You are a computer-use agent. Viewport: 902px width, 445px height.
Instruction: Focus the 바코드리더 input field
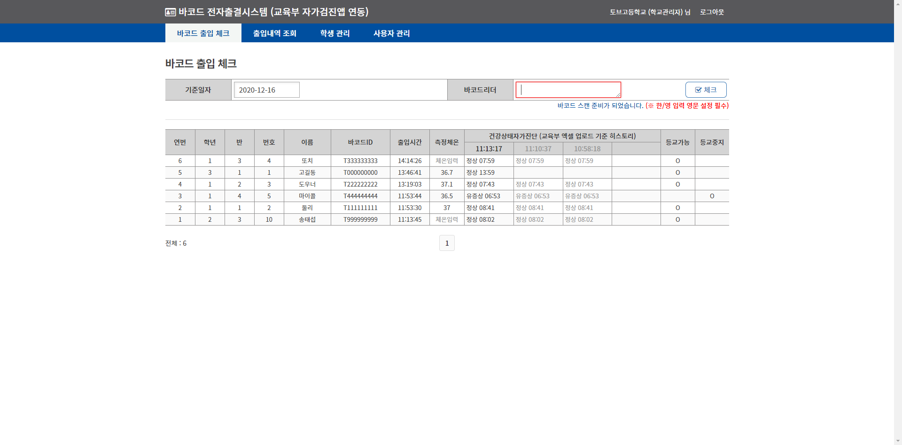tap(568, 90)
